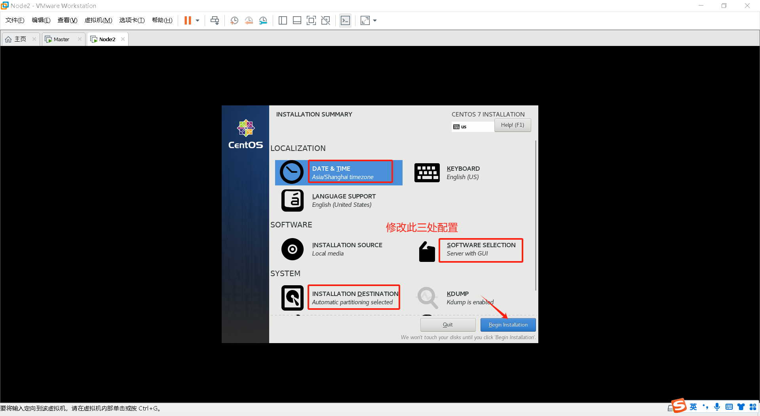
Task: Revert virtual machine to previous snapshot
Action: pos(249,21)
